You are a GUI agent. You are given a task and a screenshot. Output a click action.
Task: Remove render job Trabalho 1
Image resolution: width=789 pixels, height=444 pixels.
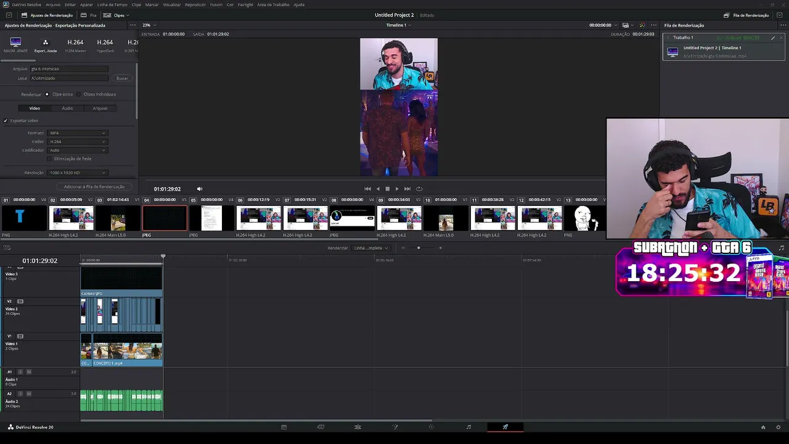pos(781,38)
